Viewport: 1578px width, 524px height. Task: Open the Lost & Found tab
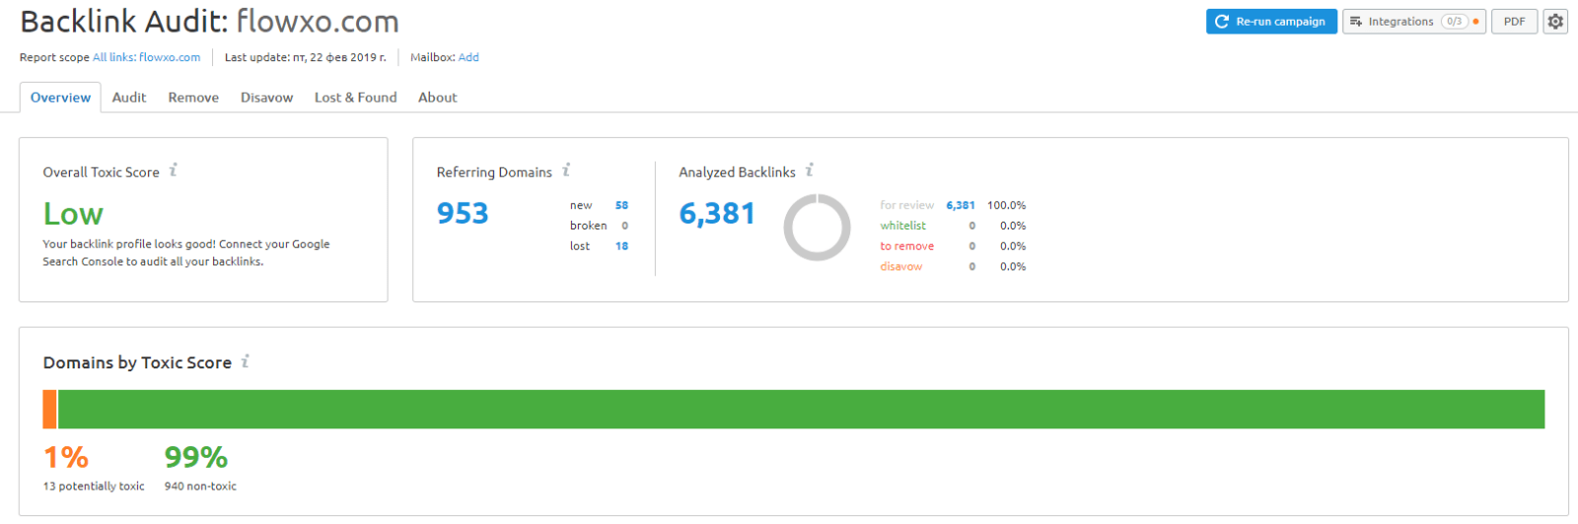pos(356,98)
